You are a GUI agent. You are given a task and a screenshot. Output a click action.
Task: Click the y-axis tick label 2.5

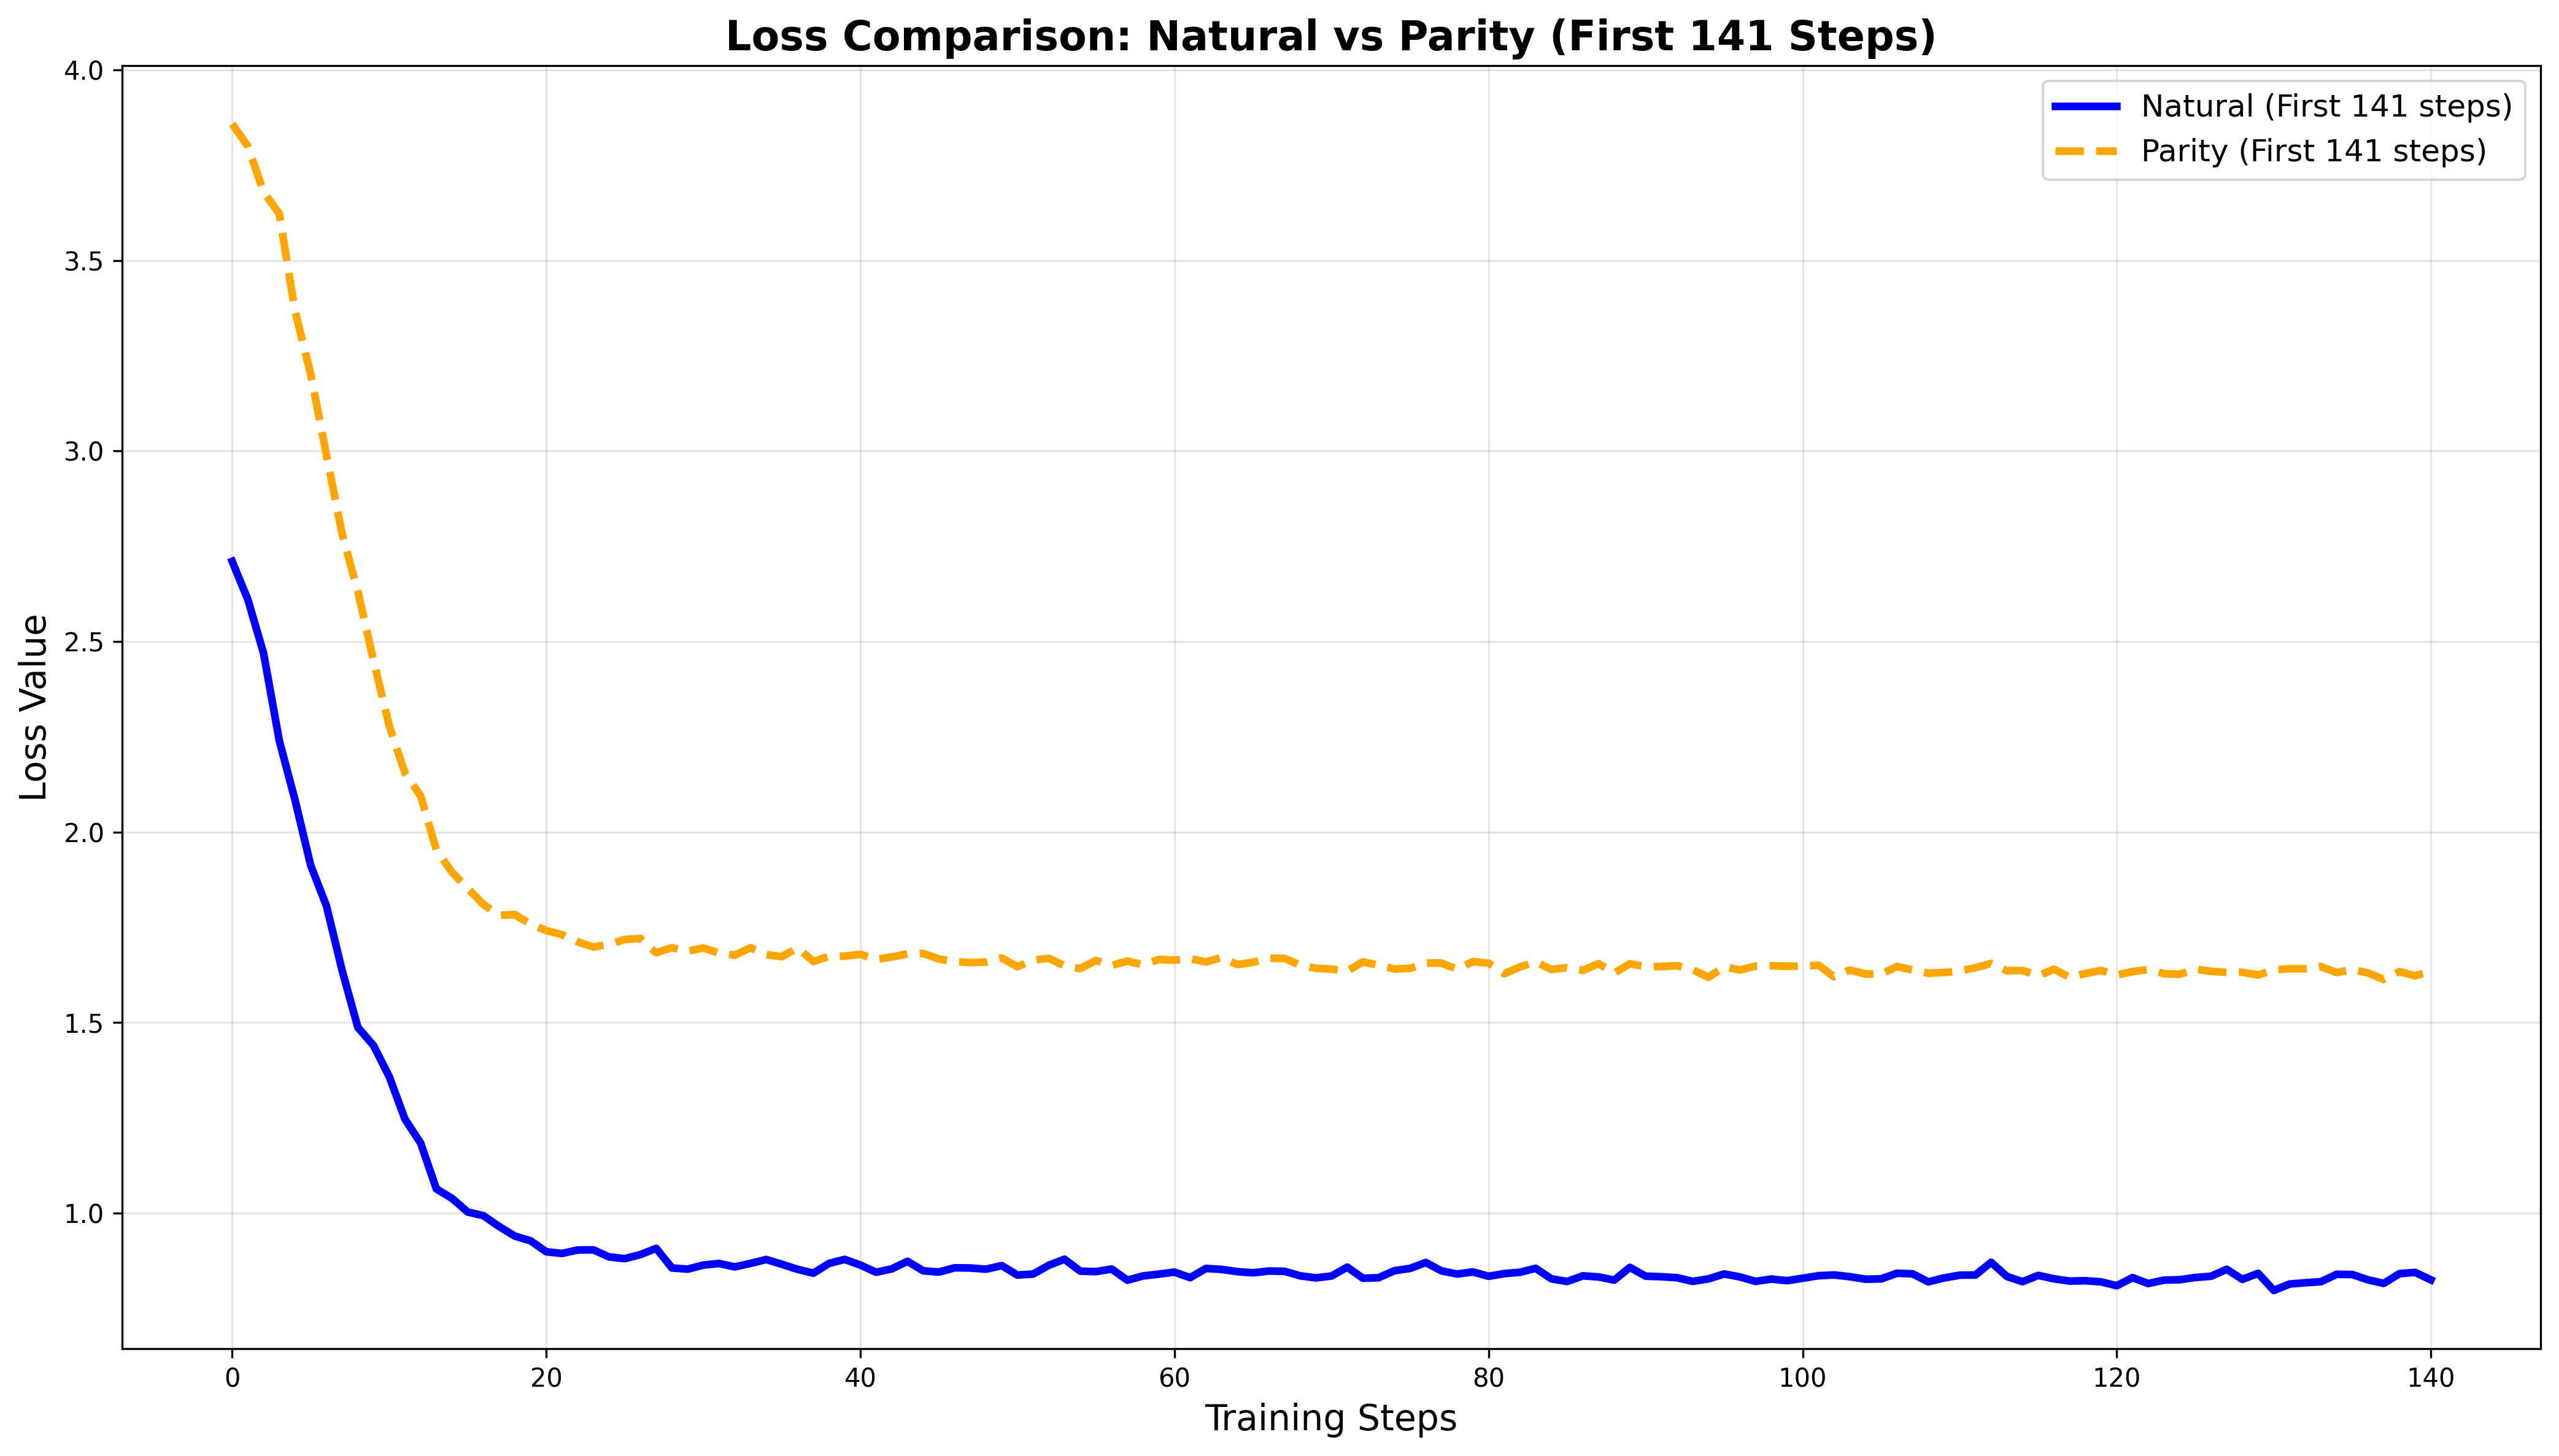click(85, 642)
